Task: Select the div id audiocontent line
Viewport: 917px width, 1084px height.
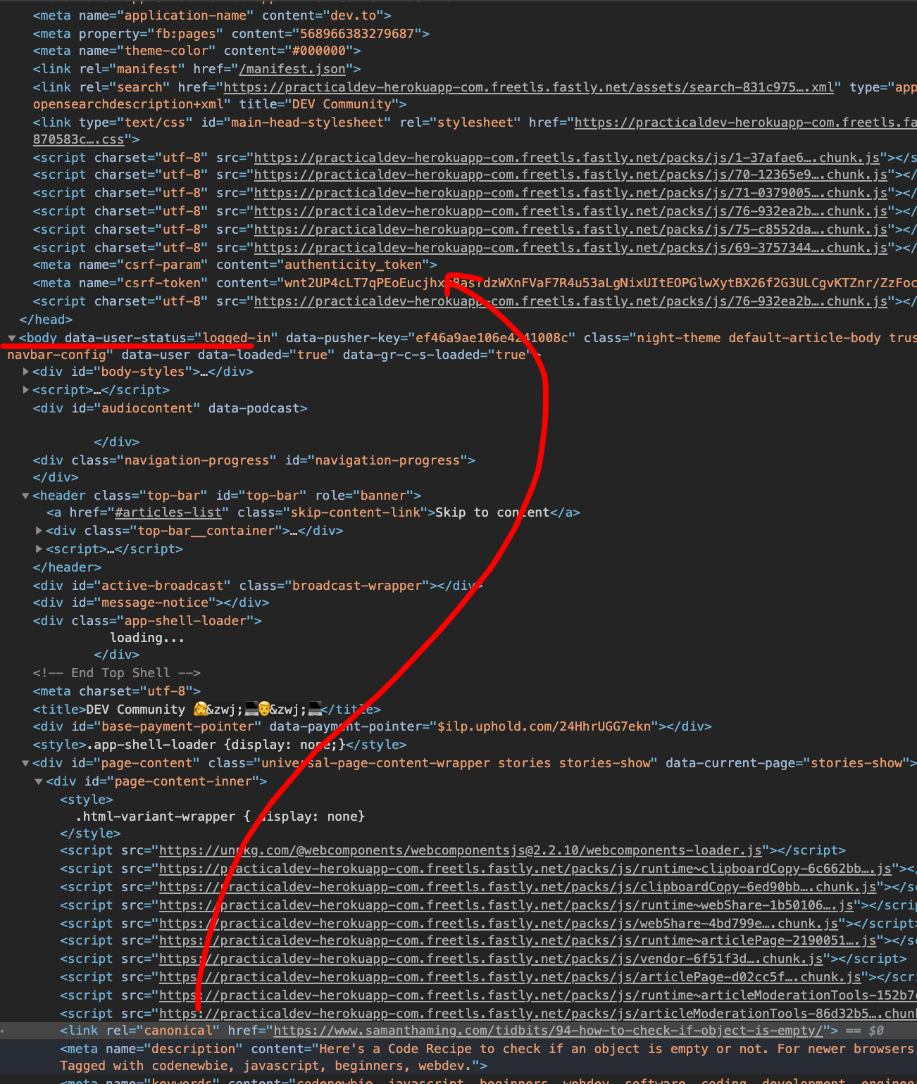Action: 170,408
